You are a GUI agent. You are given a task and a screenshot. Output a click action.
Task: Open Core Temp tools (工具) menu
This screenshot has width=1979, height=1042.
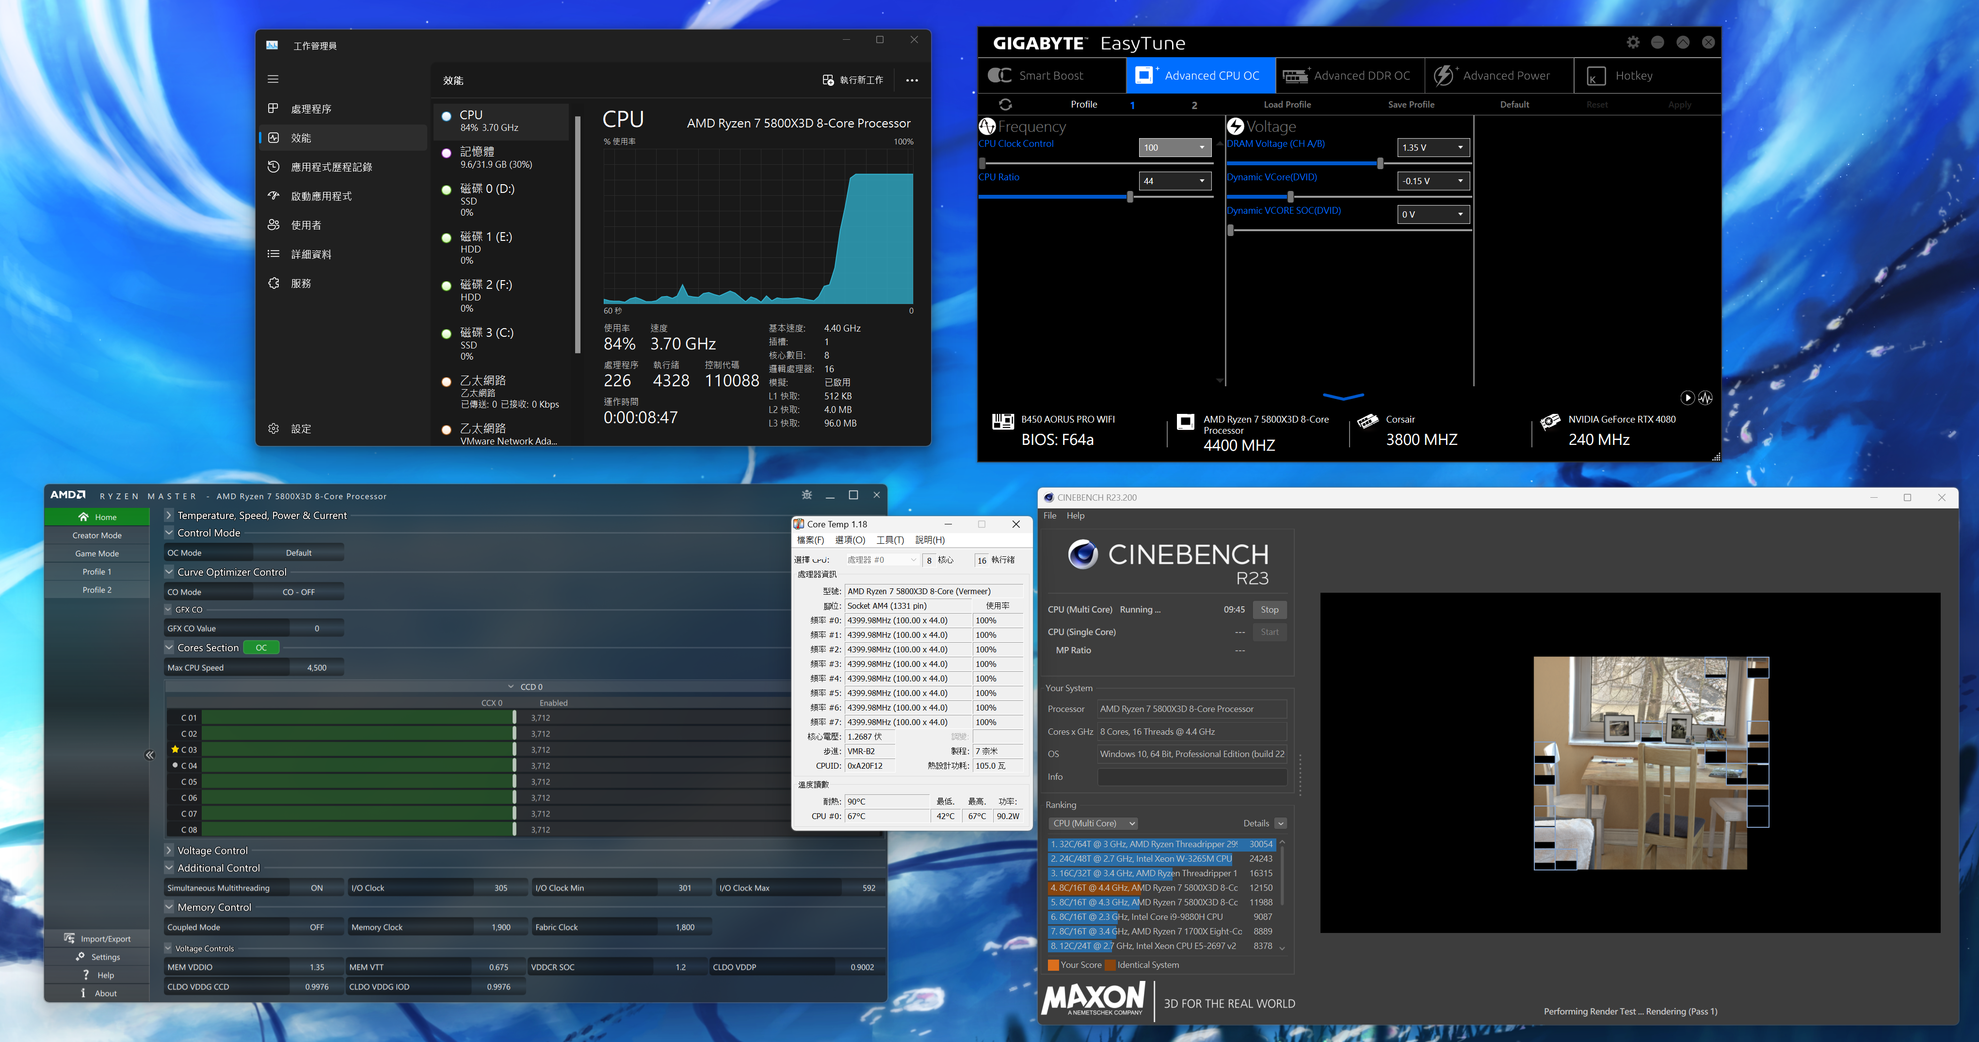890,540
